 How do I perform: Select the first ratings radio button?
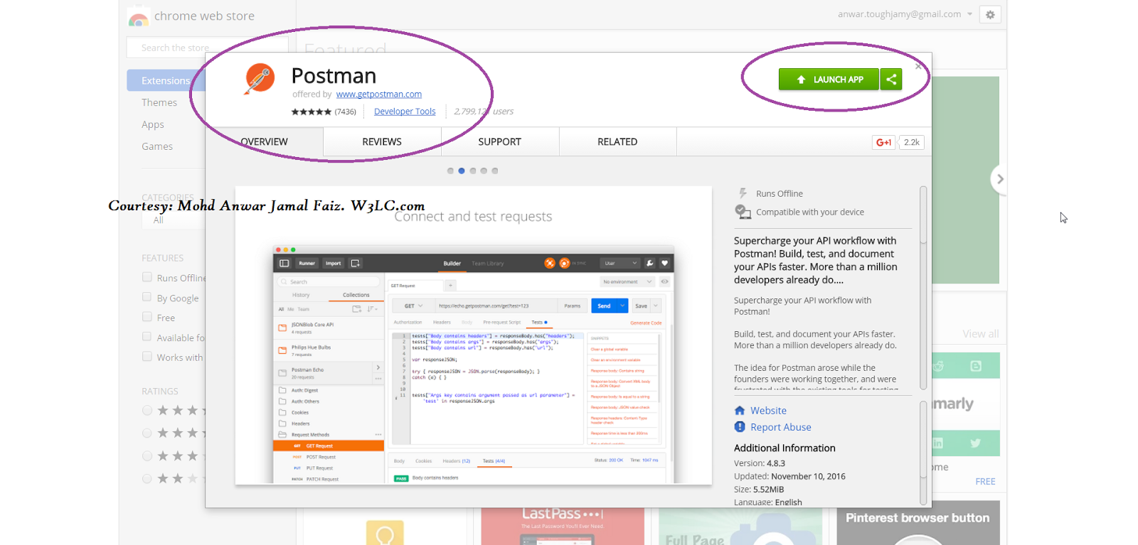147,410
